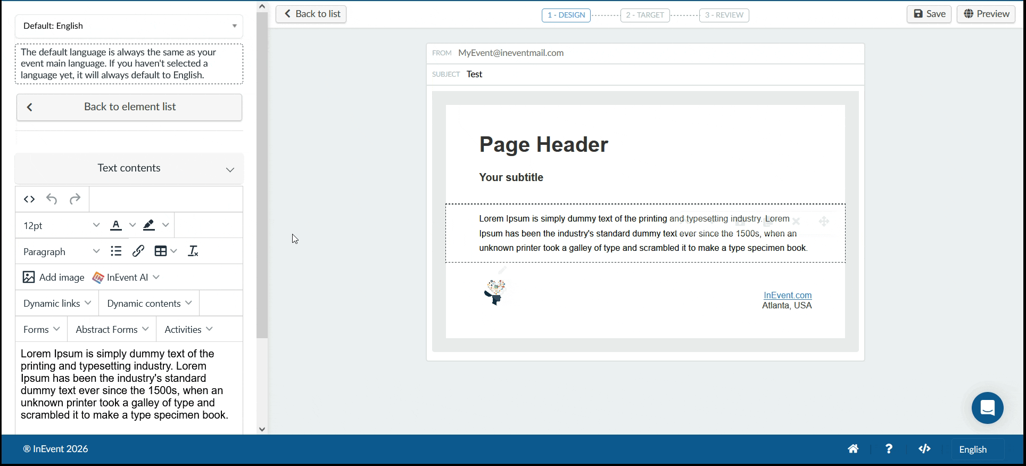
Task: Switch to the 2 - TARGET step
Action: (645, 15)
